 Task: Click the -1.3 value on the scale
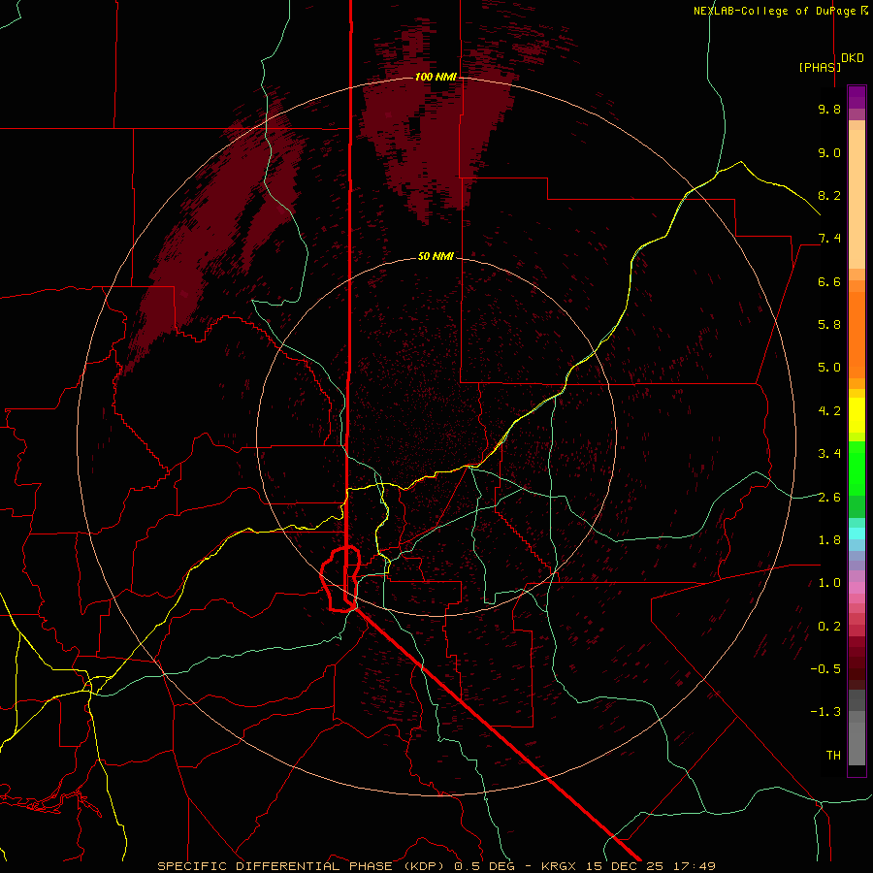tap(825, 712)
